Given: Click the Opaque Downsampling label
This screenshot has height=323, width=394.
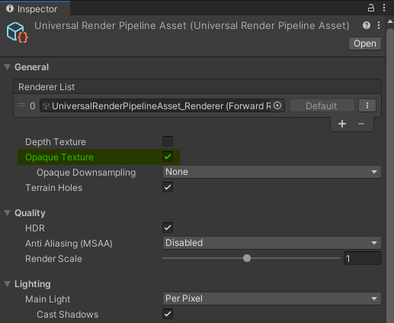Looking at the screenshot, I should 86,173.
